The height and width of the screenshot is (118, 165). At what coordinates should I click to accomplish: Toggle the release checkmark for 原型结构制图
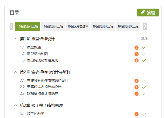click(x=144, y=54)
